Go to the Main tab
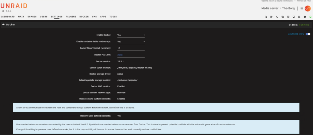 point(21,17)
